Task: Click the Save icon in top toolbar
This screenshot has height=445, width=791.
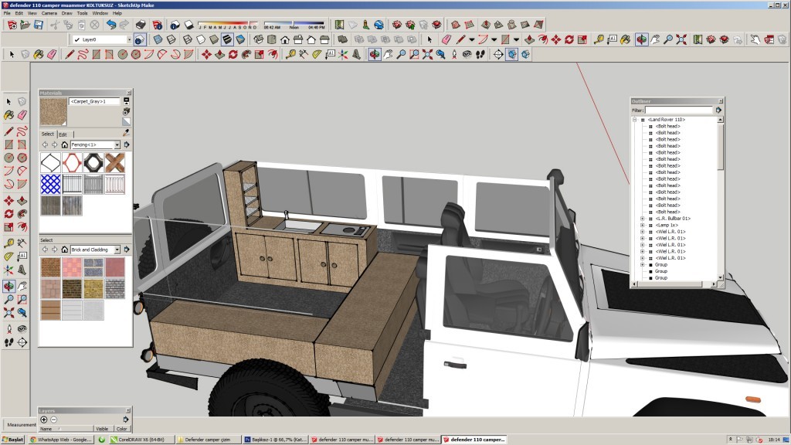Action: coord(38,25)
